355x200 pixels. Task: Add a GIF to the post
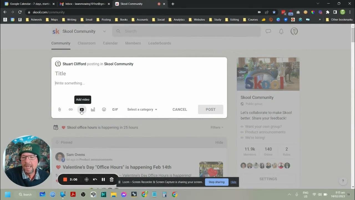(115, 109)
